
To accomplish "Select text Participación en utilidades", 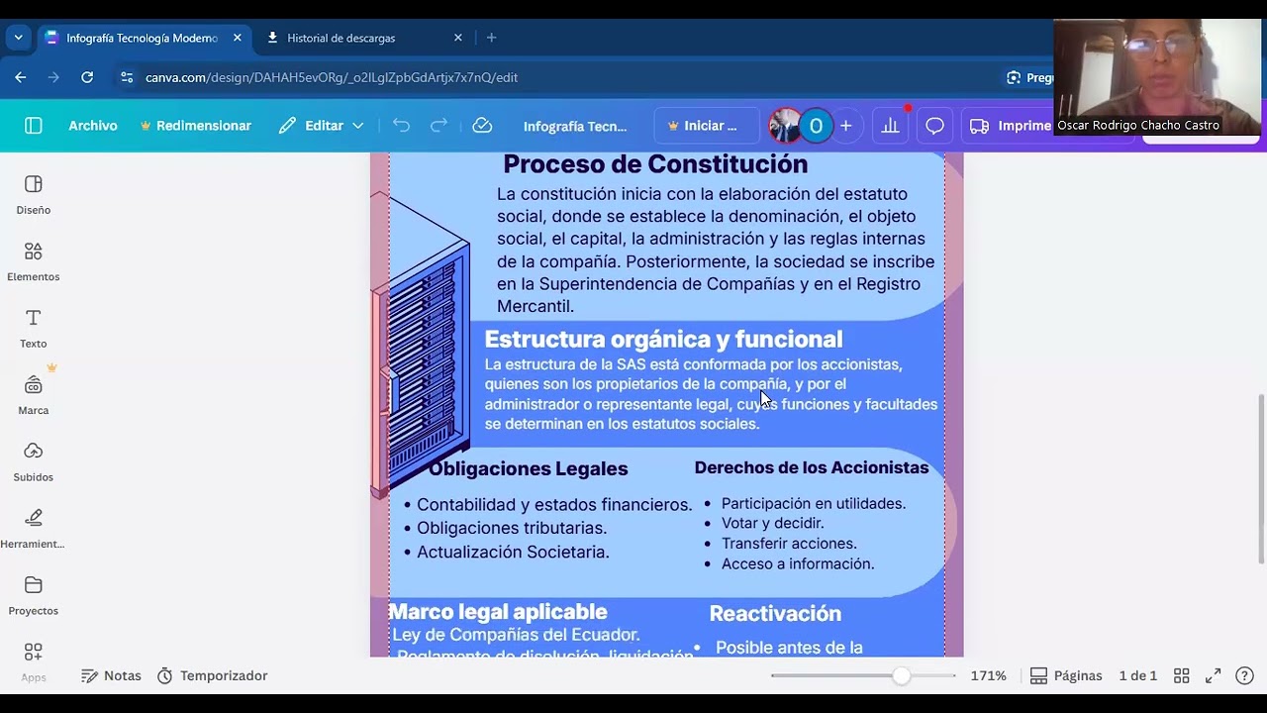I will point(814,503).
